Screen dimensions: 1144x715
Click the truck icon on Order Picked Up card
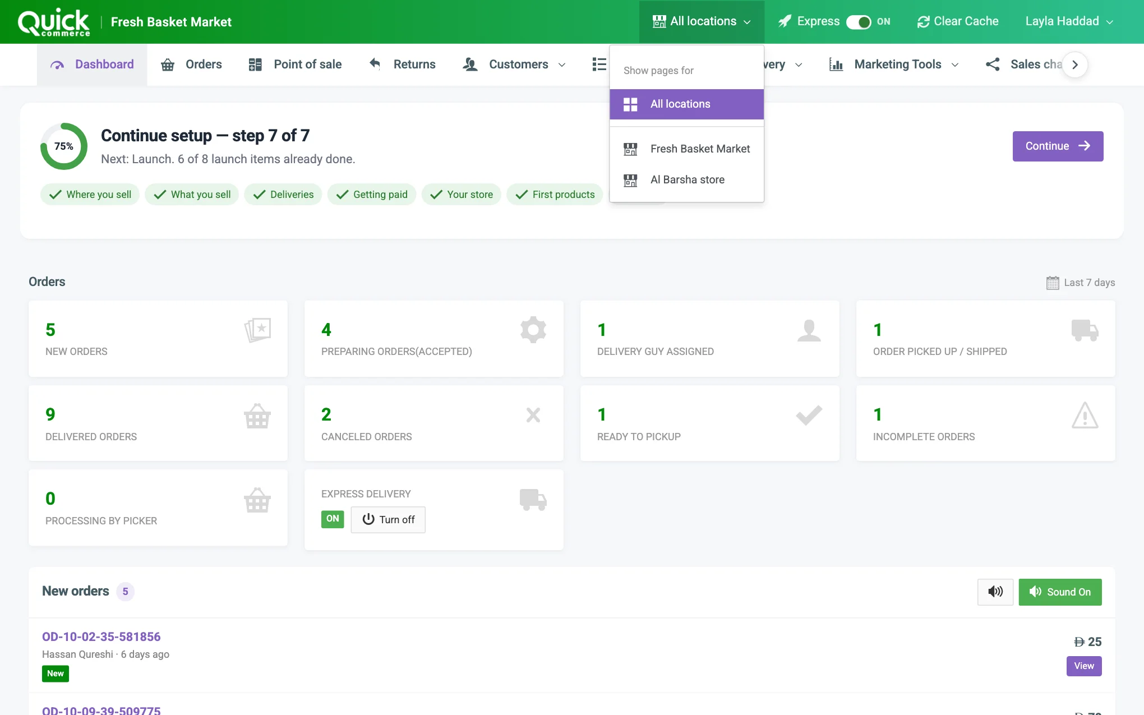[1085, 330]
